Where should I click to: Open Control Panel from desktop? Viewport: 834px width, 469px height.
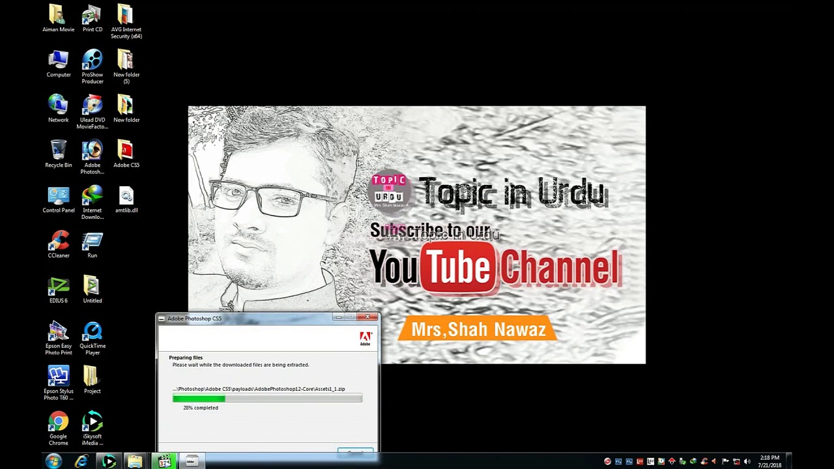58,200
